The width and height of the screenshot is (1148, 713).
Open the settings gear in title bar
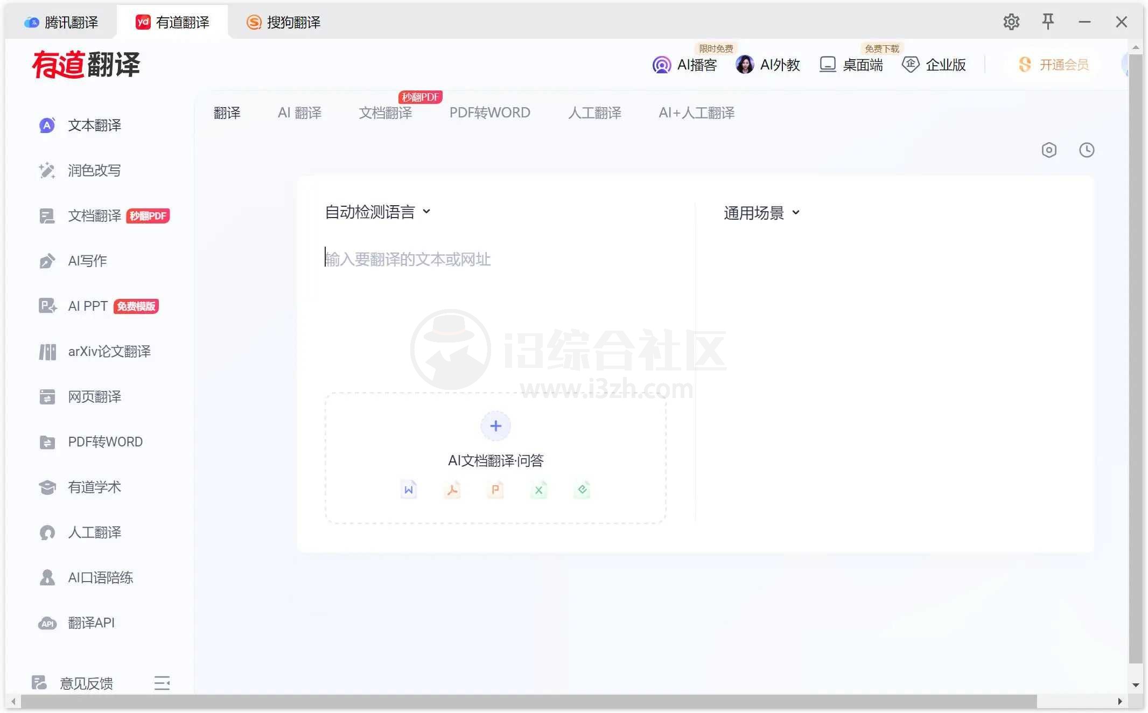point(1011,22)
